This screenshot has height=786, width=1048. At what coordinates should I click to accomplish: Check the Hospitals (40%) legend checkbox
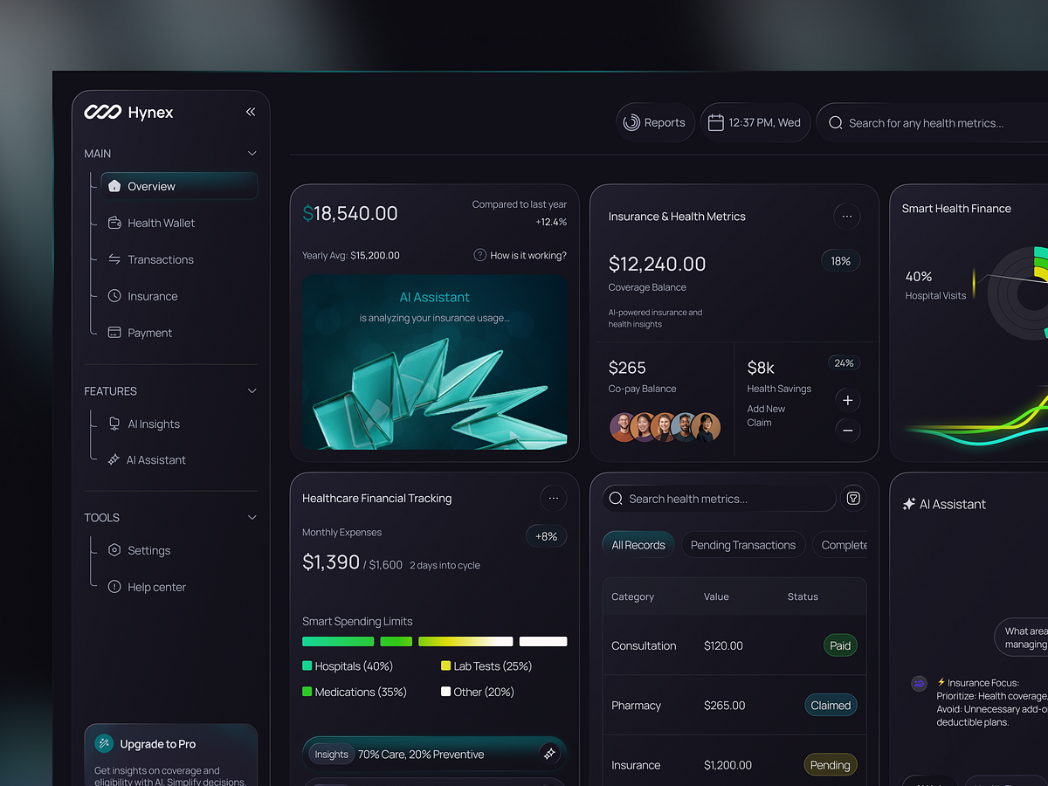pyautogui.click(x=307, y=665)
